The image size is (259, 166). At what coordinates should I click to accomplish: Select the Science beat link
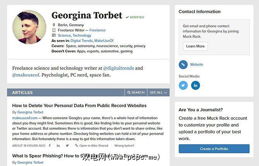(64, 36)
